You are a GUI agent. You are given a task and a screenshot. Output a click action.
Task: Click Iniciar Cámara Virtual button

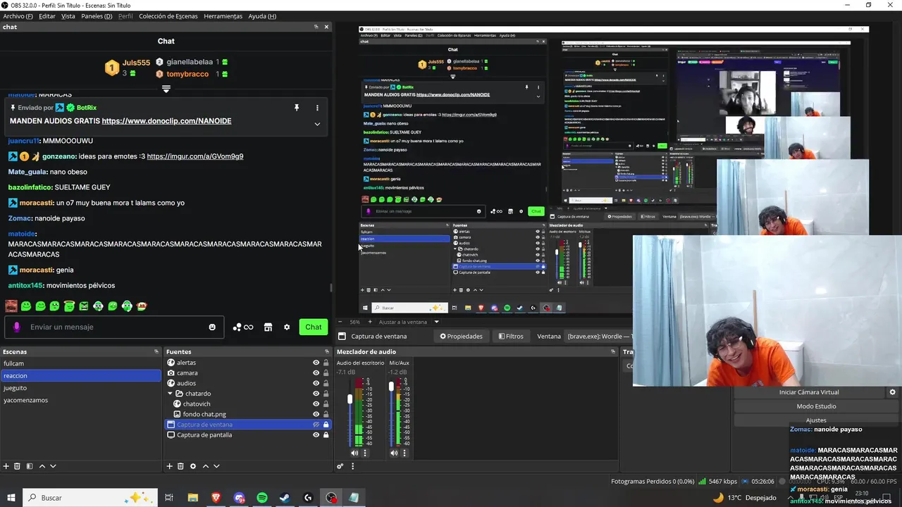click(x=809, y=392)
